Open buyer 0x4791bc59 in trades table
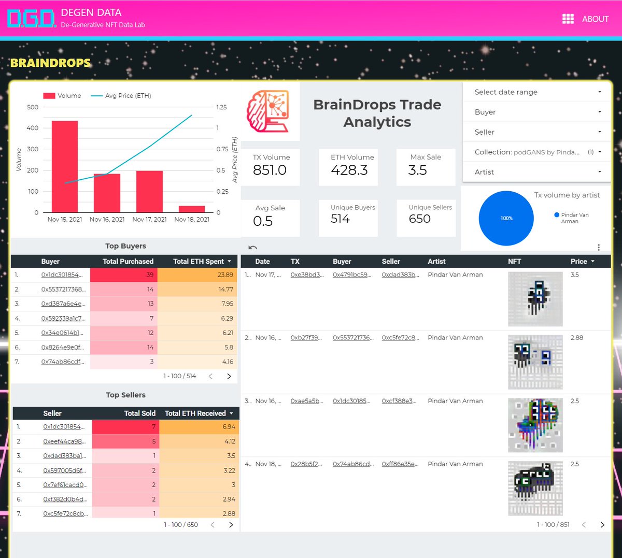 coord(352,275)
